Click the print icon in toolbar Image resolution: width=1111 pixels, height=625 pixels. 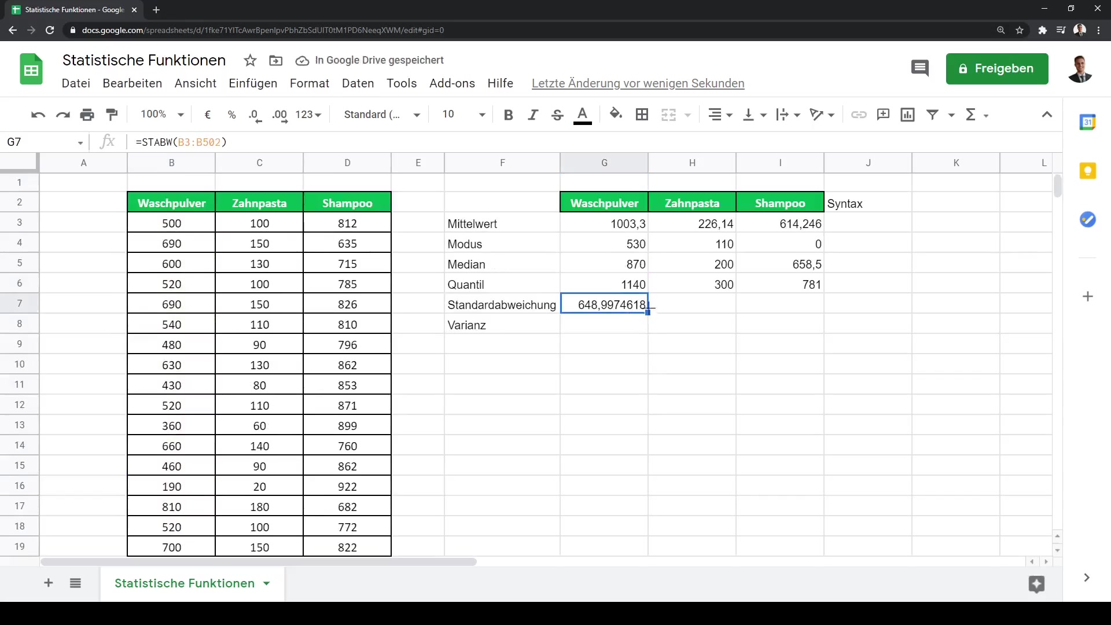pyautogui.click(x=87, y=115)
